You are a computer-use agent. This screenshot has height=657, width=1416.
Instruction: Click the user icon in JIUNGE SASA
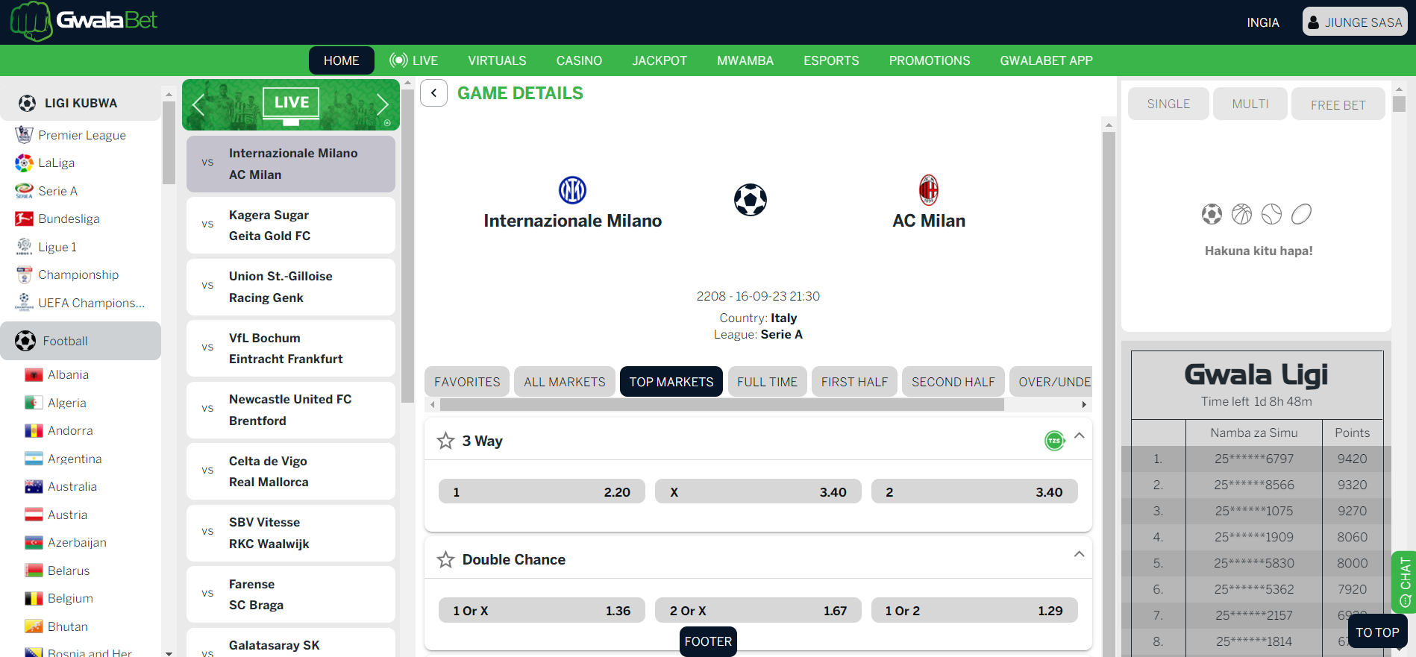(x=1314, y=22)
